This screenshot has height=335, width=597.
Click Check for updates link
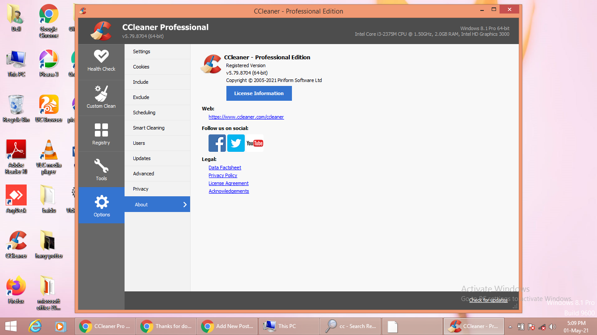point(488,300)
